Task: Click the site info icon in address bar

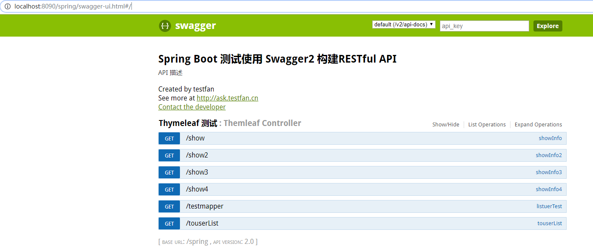Action: [x=7, y=6]
